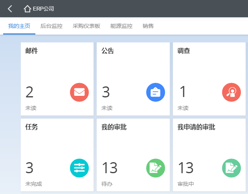Open the 待办 approvals count 13
The width and height of the screenshot is (248, 194).
[x=110, y=168]
